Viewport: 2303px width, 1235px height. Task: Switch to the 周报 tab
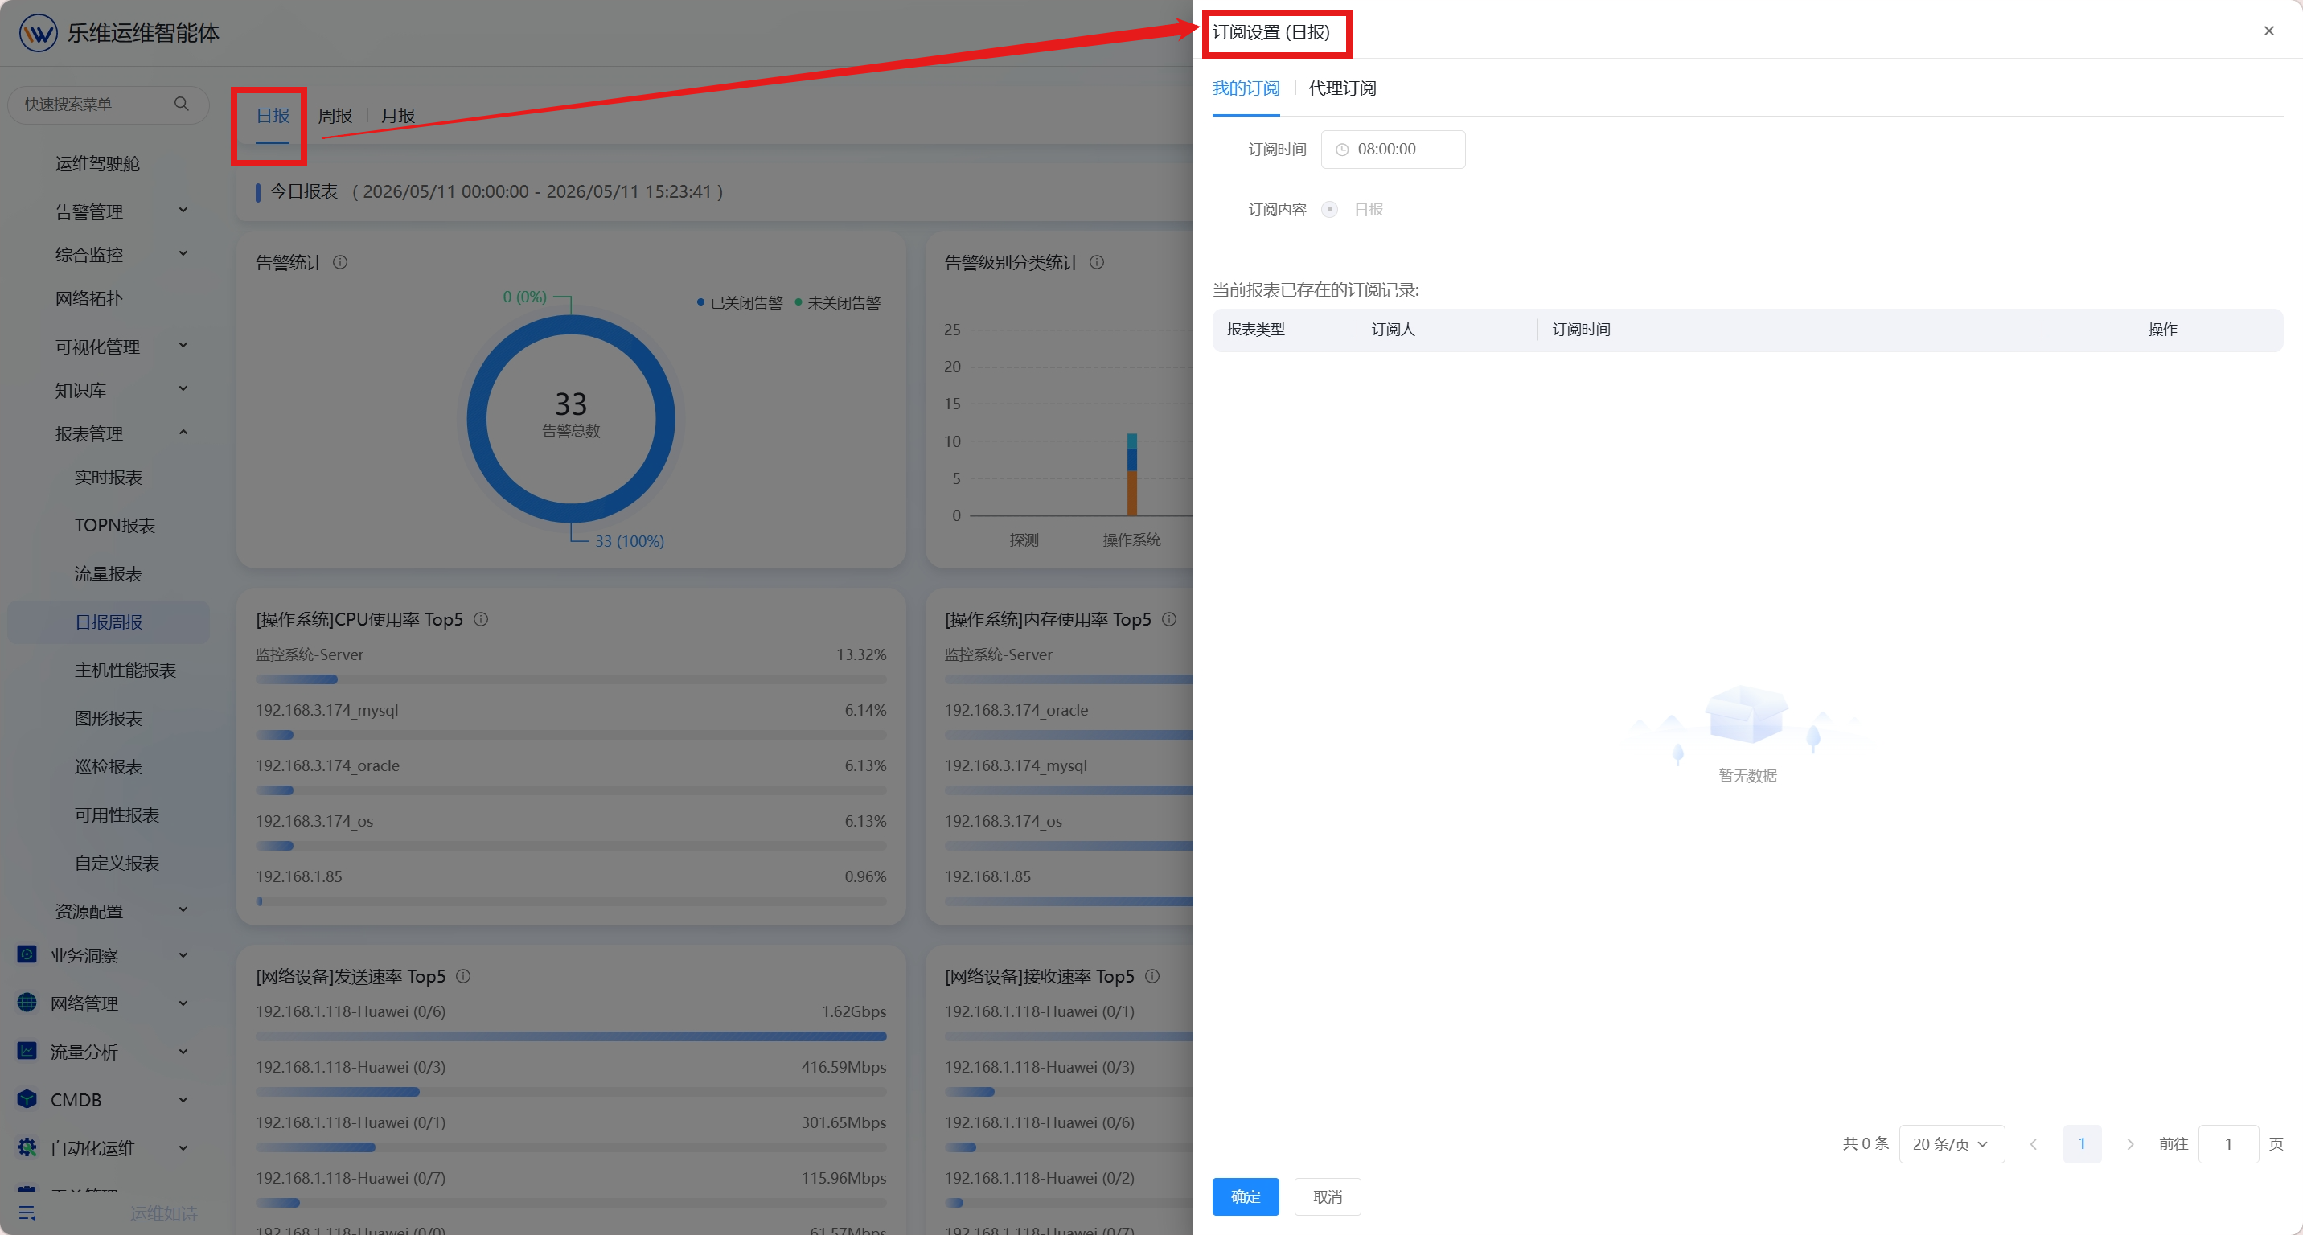[x=335, y=115]
